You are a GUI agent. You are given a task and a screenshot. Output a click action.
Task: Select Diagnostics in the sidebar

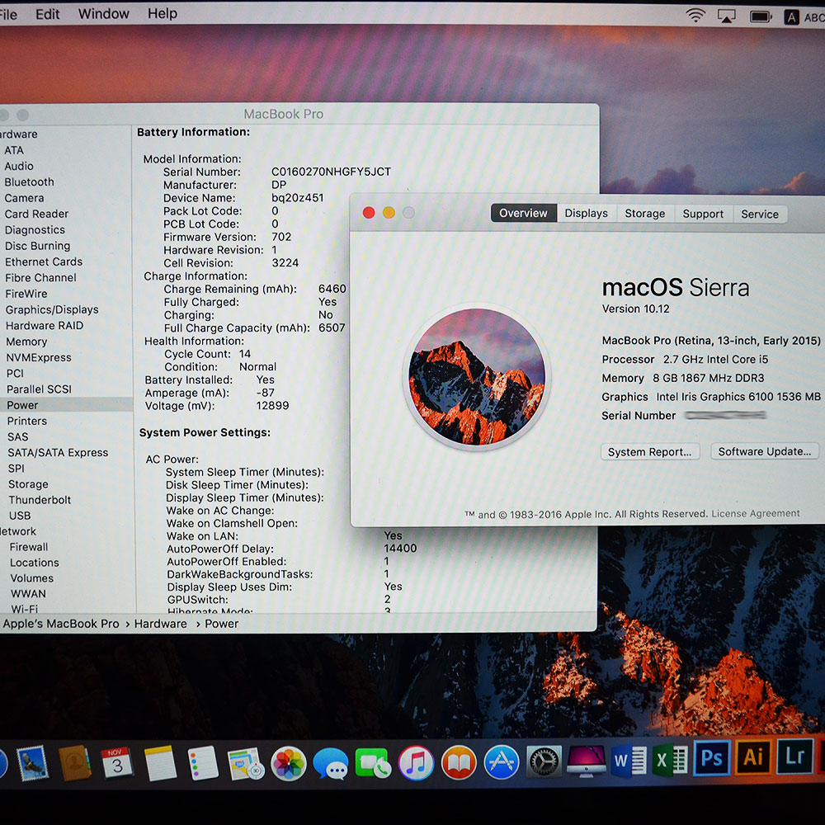coord(35,230)
